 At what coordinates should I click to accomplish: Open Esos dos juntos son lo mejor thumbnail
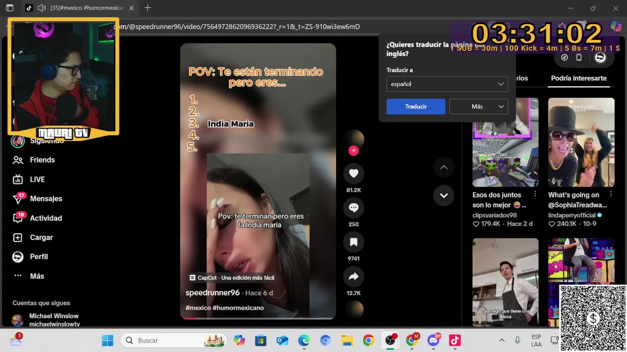pos(506,142)
